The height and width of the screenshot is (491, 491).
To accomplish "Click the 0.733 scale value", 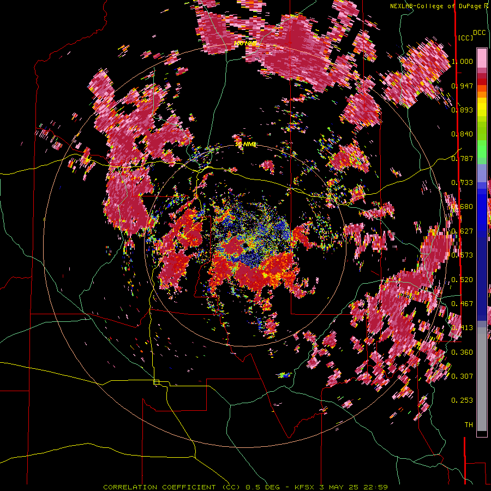I will (x=462, y=183).
